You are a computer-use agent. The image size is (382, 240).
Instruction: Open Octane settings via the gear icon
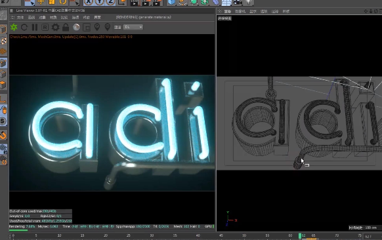point(55,27)
